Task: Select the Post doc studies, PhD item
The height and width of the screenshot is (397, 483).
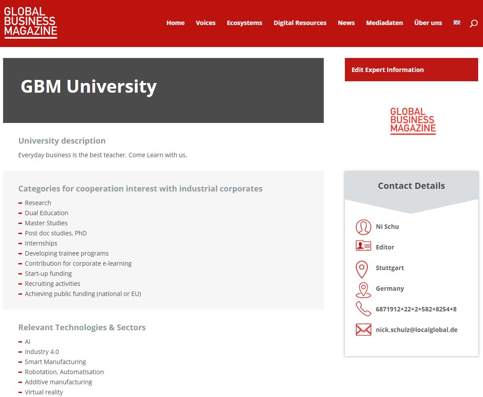Action: [x=56, y=233]
